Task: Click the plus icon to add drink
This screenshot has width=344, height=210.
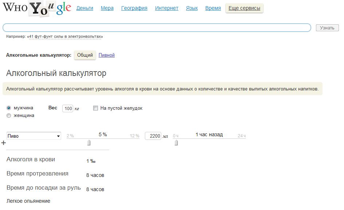Action: tap(4, 143)
